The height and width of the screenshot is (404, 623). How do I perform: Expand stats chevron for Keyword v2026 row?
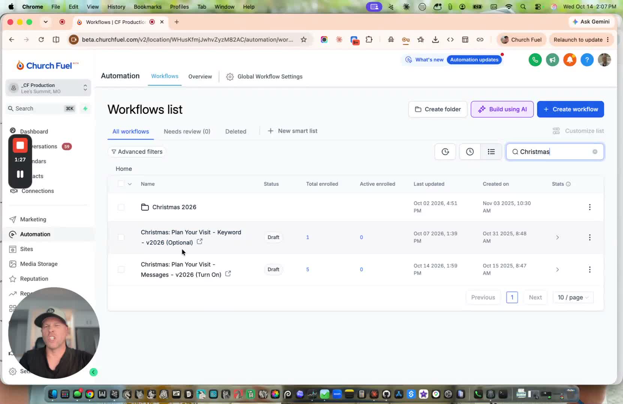coord(557,238)
